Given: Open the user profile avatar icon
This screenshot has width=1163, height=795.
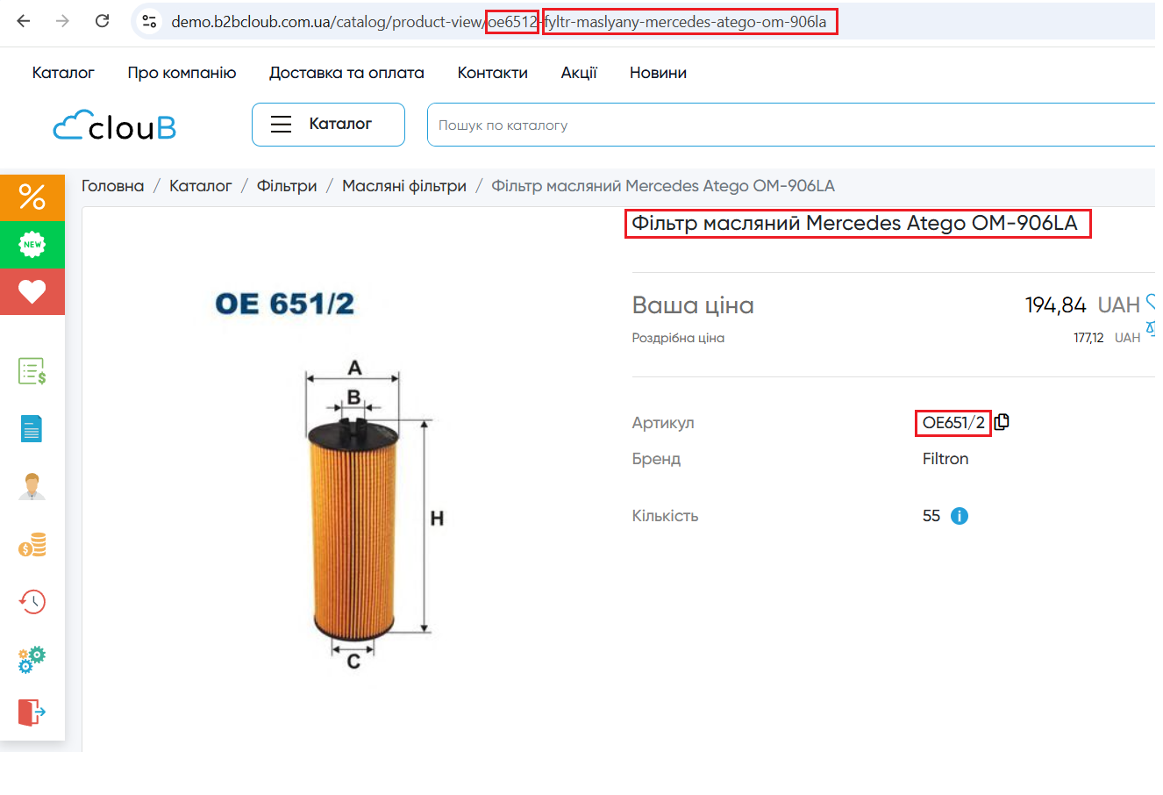Looking at the screenshot, I should tap(32, 486).
